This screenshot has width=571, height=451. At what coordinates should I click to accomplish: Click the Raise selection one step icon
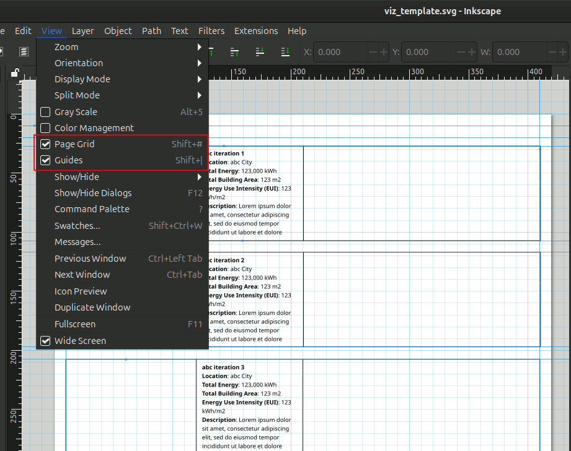(235, 52)
